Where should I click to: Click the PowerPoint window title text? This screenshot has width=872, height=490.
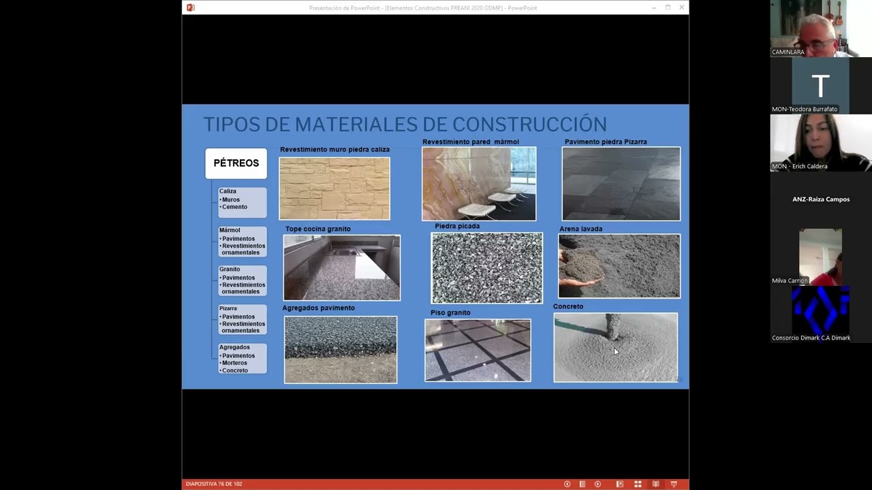423,8
